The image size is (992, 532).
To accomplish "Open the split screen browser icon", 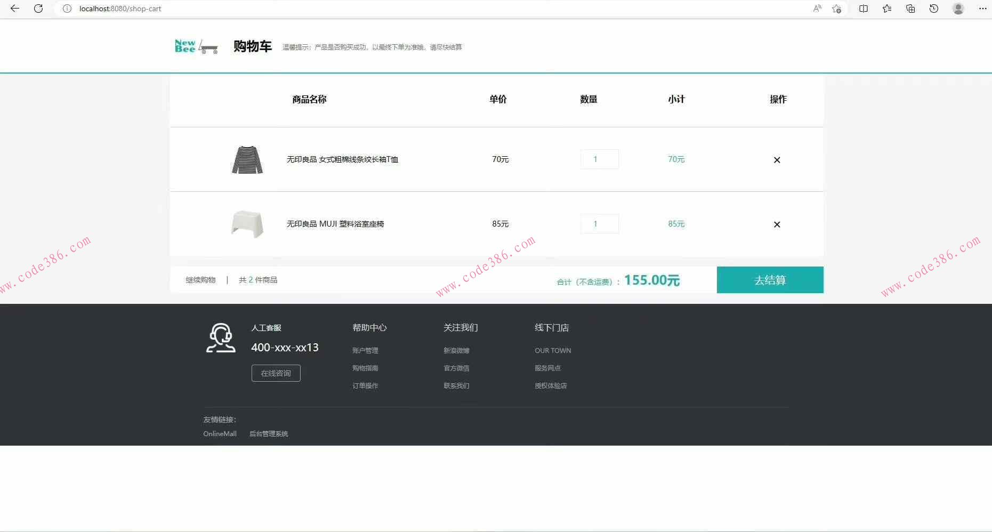I will click(x=863, y=9).
